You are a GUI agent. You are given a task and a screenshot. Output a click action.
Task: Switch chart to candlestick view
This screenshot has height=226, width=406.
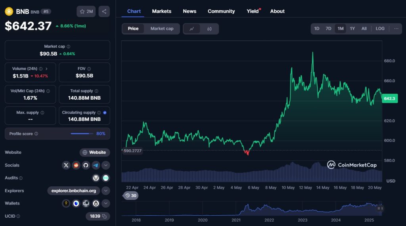[209, 29]
